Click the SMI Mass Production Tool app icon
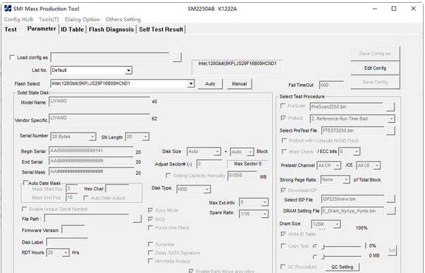The height and width of the screenshot is (273, 425). (8, 8)
